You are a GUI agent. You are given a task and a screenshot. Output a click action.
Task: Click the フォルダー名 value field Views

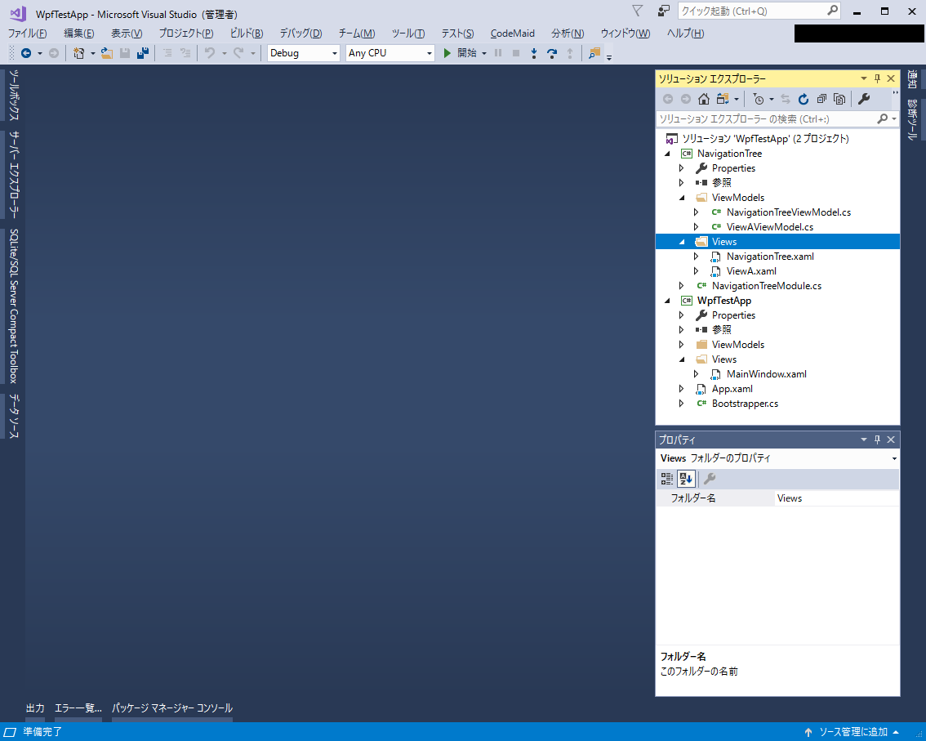(x=836, y=498)
